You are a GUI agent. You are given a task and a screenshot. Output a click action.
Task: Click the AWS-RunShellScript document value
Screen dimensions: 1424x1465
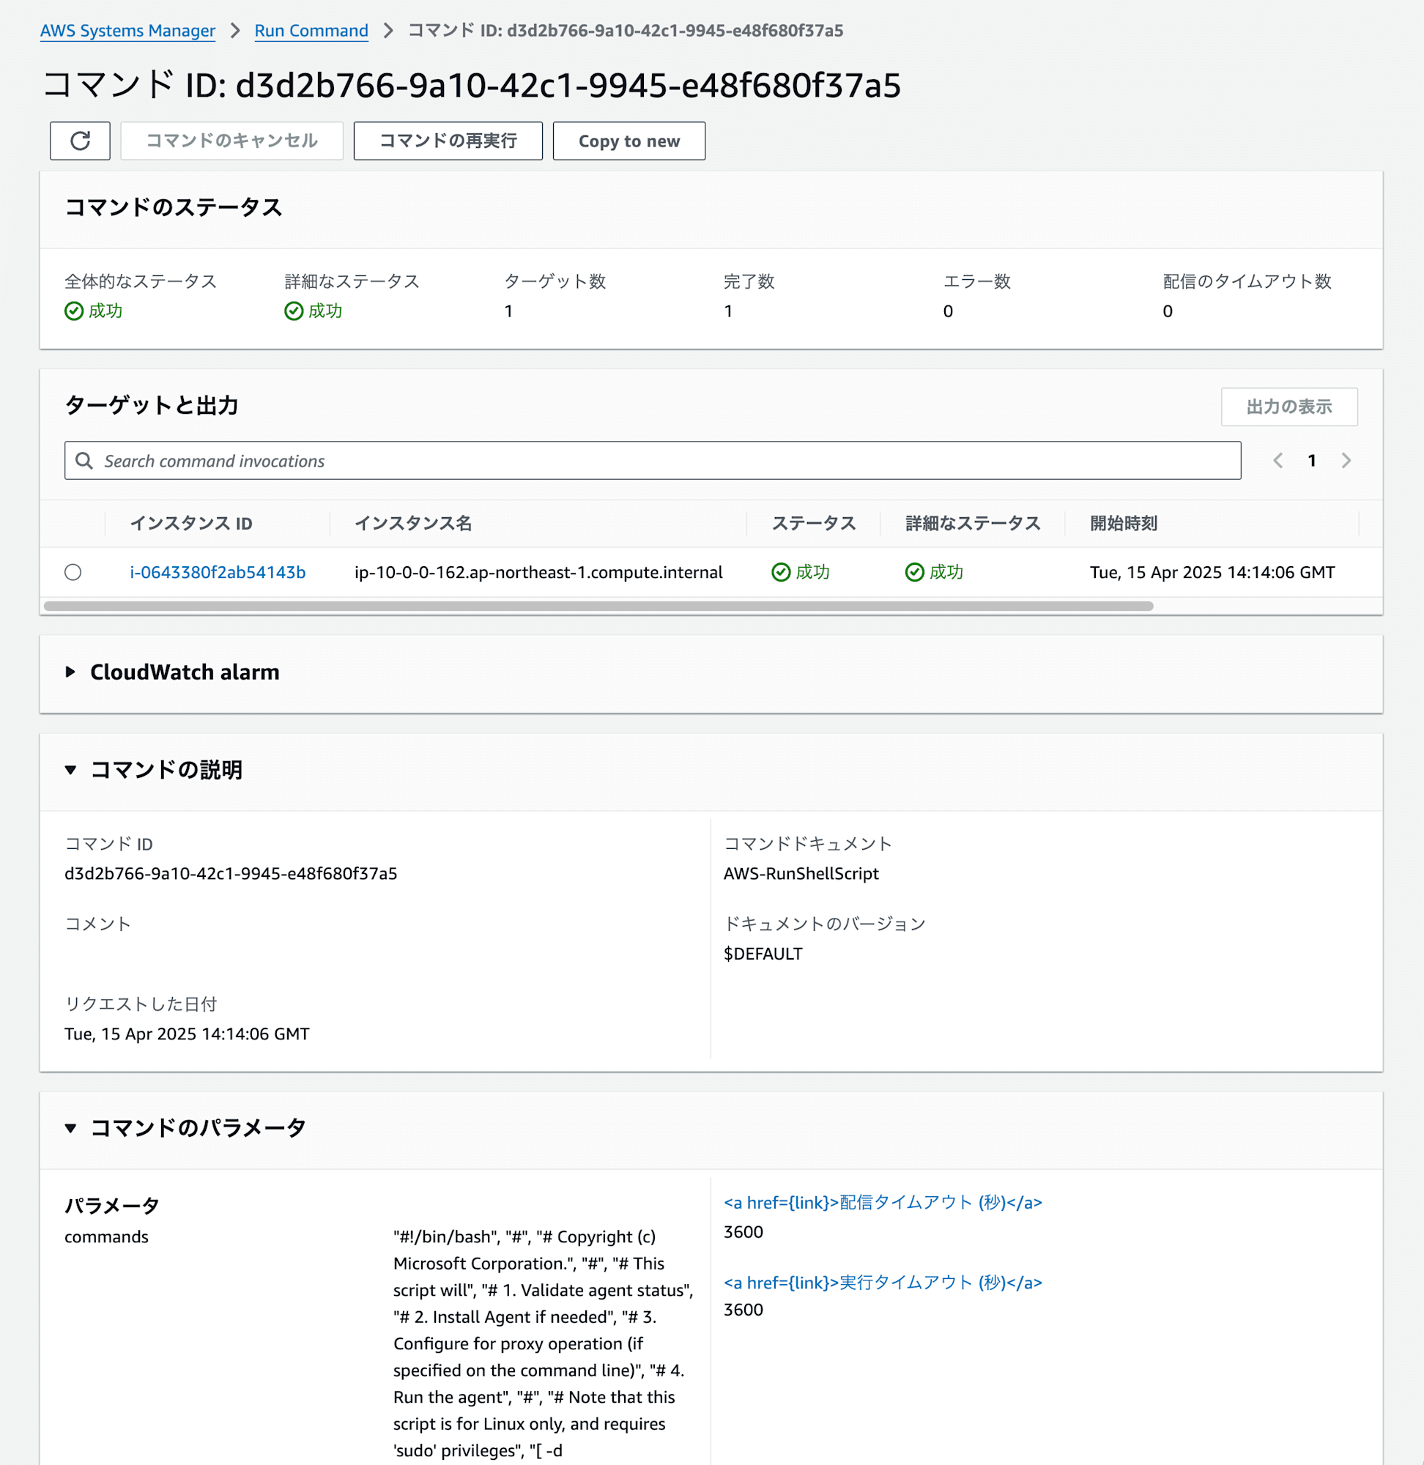[801, 873]
